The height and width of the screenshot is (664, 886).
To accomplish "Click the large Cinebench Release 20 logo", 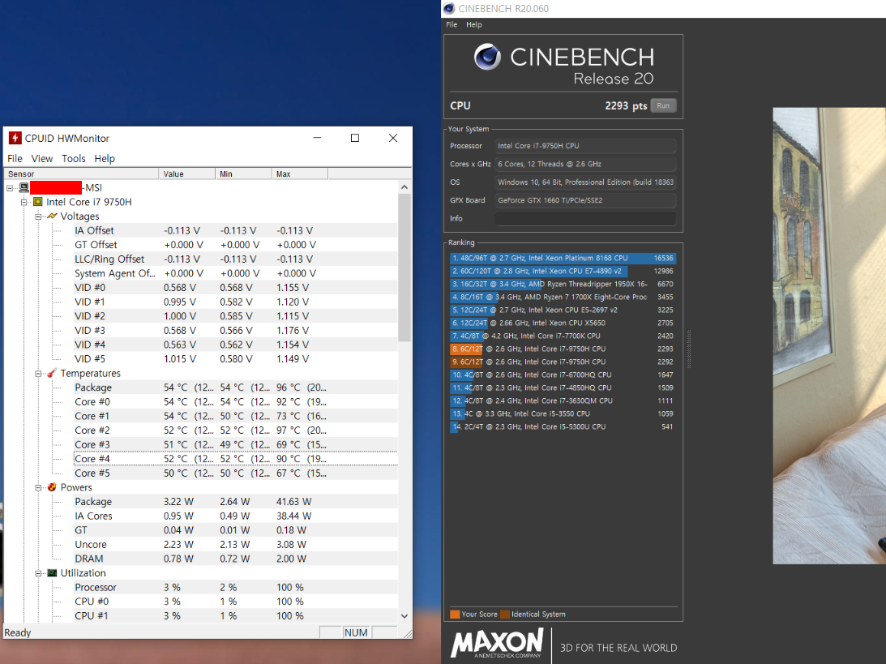I will pos(564,64).
